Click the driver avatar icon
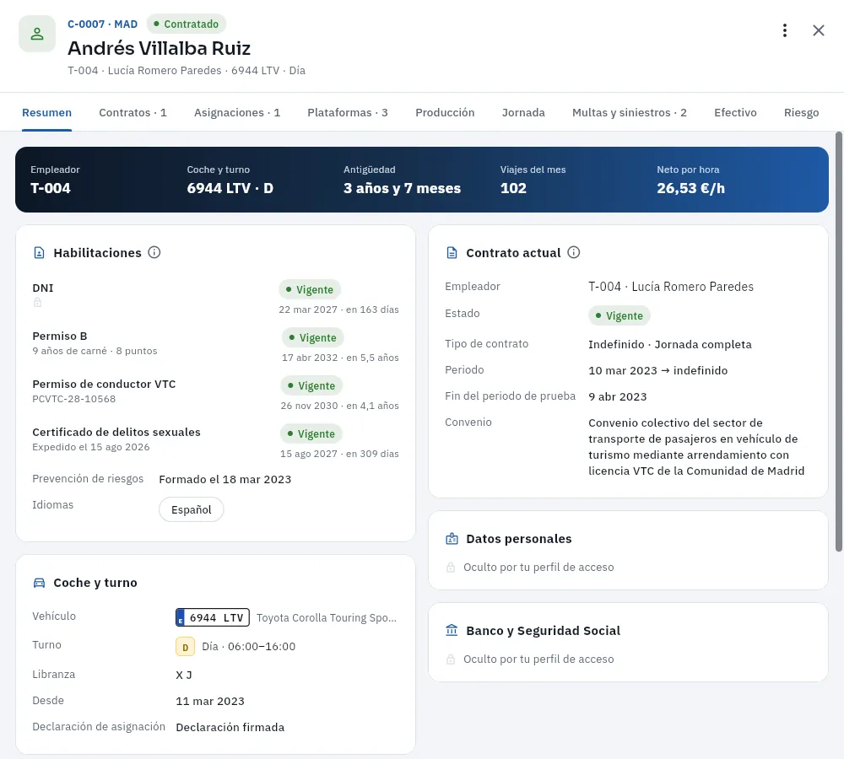Image resolution: width=844 pixels, height=759 pixels. pyautogui.click(x=37, y=34)
